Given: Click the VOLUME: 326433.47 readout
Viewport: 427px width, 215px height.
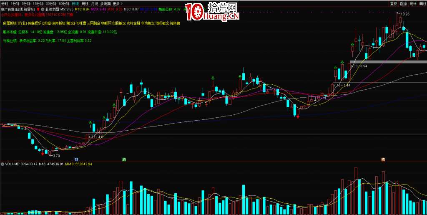Looking at the screenshot, I should coord(22,164).
